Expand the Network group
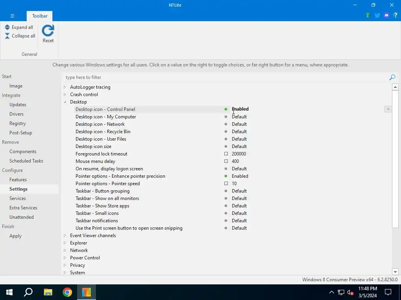 65,250
